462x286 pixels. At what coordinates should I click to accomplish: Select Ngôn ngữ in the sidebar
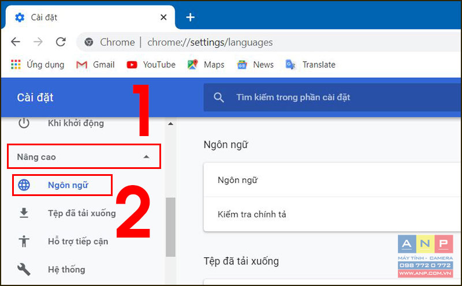[x=62, y=185]
